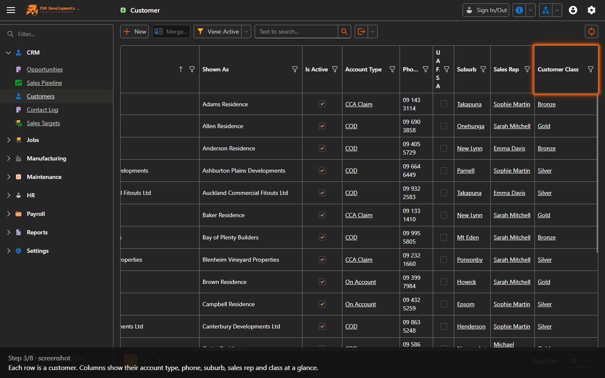The width and height of the screenshot is (605, 378).
Task: Open Payroll in the sidebar
Action: click(36, 214)
